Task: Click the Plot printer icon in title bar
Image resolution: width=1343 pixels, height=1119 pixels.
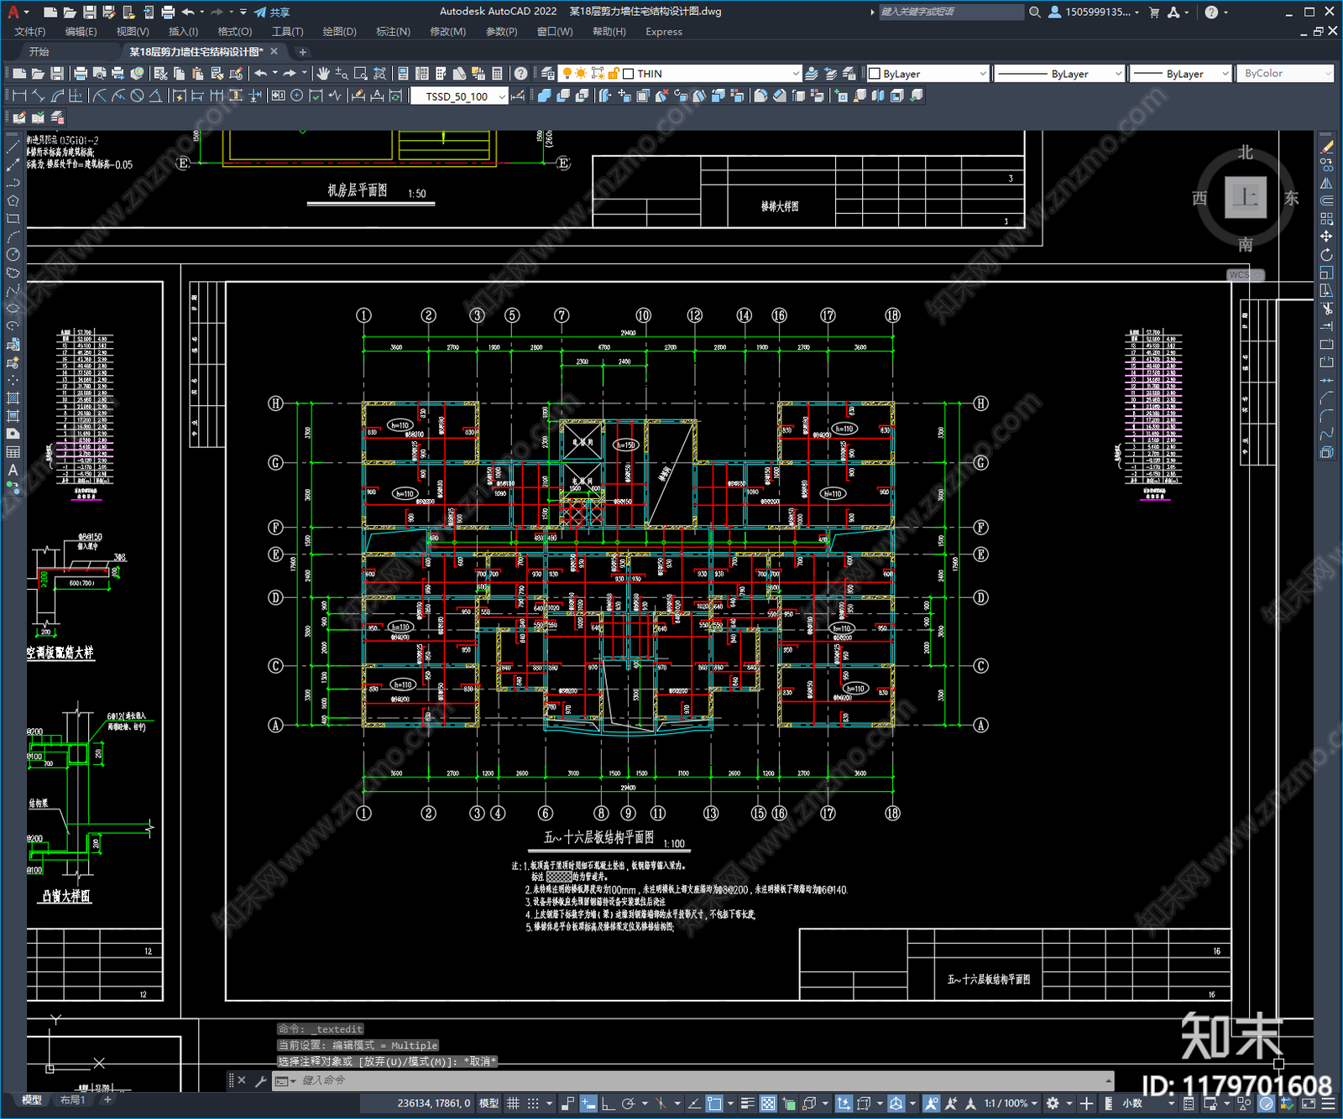Action: 168,12
